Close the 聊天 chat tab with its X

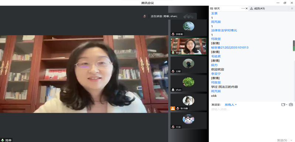click(247, 8)
